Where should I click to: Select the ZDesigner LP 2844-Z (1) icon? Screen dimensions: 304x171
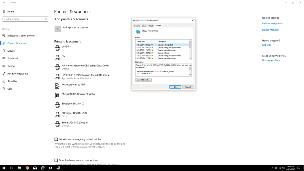[57, 115]
